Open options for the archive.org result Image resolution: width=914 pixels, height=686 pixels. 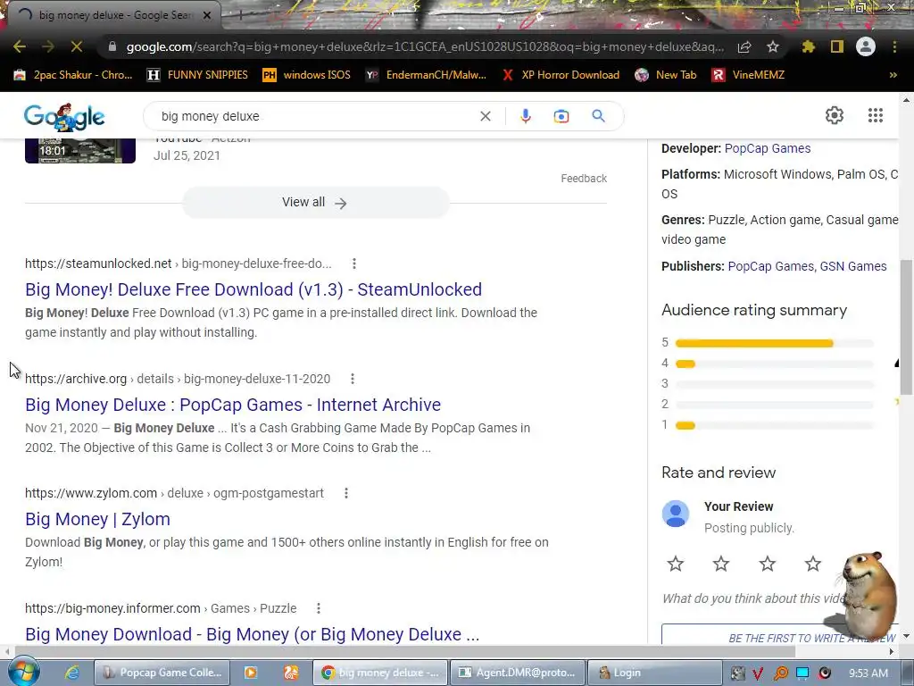(352, 379)
